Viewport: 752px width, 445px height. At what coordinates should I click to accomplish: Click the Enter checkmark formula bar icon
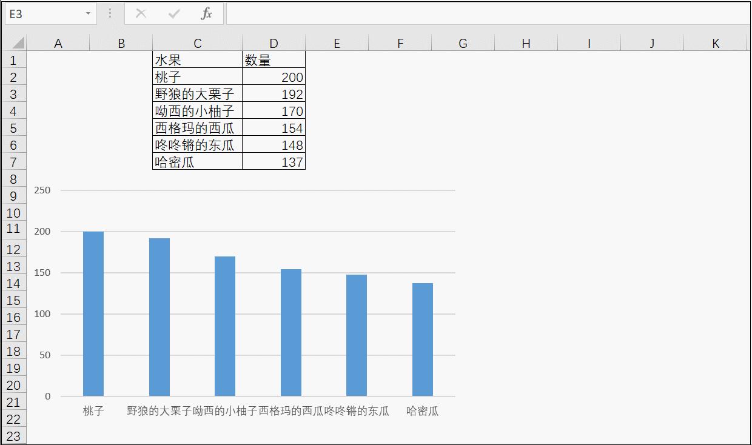coord(174,13)
